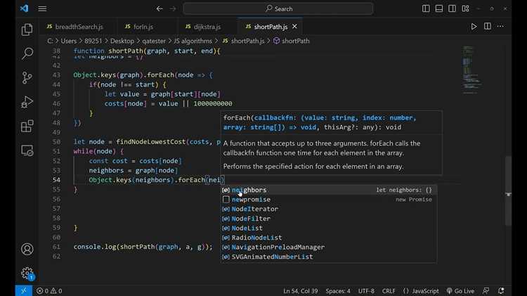Click the minimap code overview
The height and width of the screenshot is (296, 527).
tap(472, 70)
